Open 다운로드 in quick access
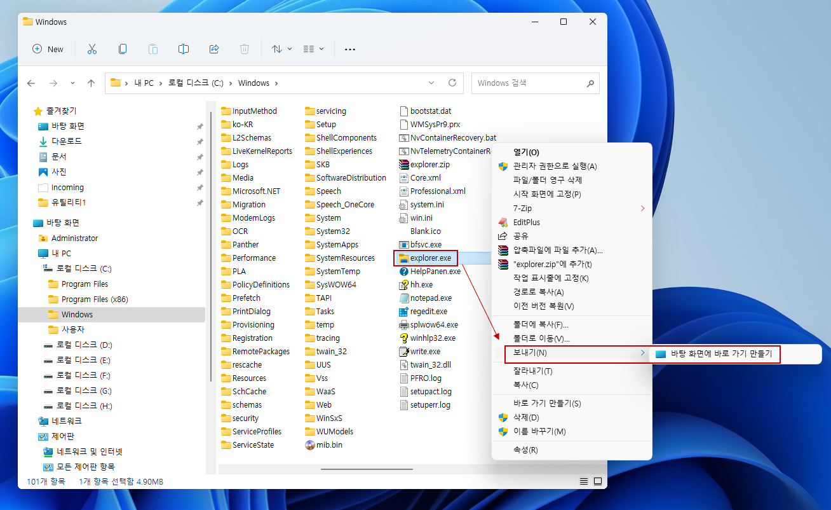831x510 pixels. coord(67,141)
